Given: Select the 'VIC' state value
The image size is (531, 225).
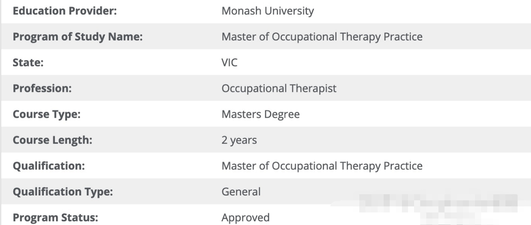Looking at the screenshot, I should pos(229,63).
